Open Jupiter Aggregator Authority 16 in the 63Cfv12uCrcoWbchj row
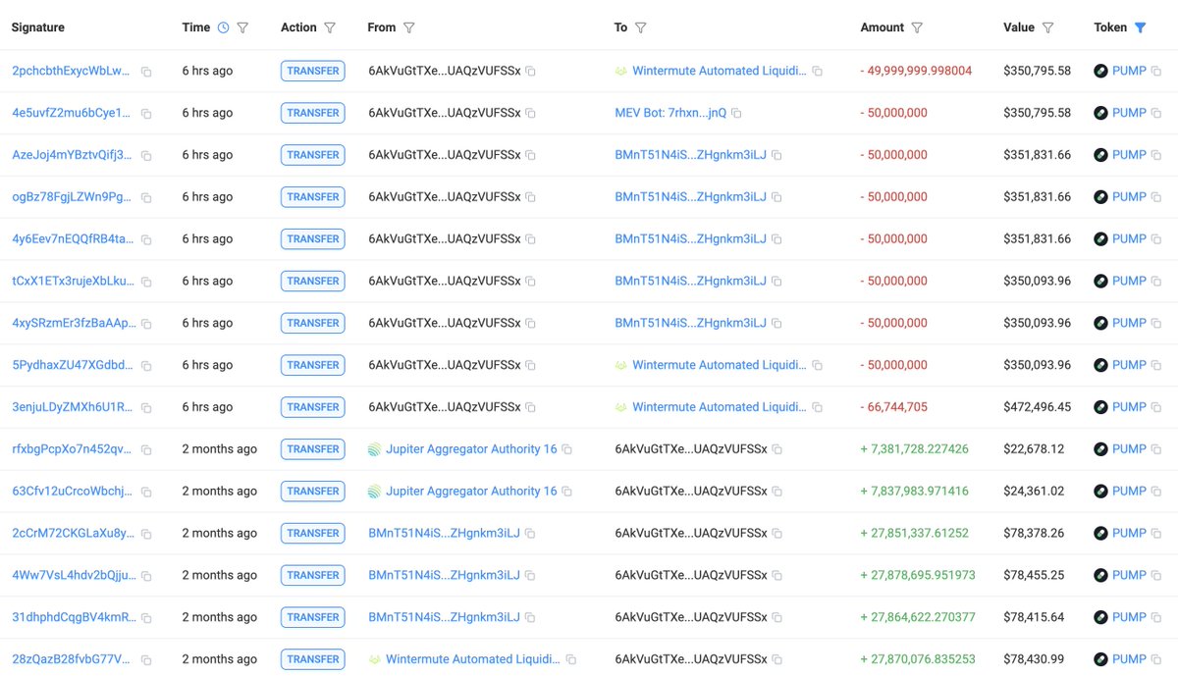The width and height of the screenshot is (1178, 676). click(471, 492)
